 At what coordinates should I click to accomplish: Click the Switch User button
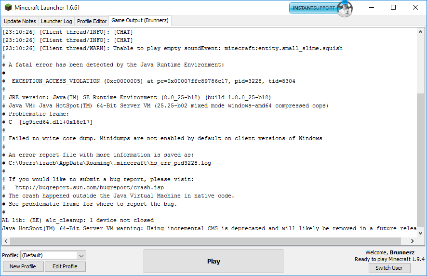389,268
